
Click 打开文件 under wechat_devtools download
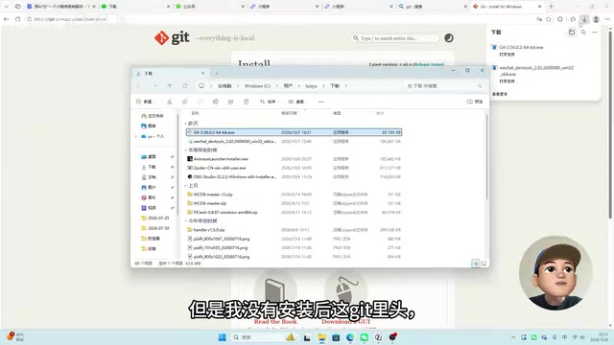coord(507,80)
